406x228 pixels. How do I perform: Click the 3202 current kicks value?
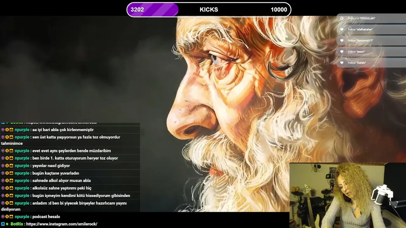click(137, 9)
